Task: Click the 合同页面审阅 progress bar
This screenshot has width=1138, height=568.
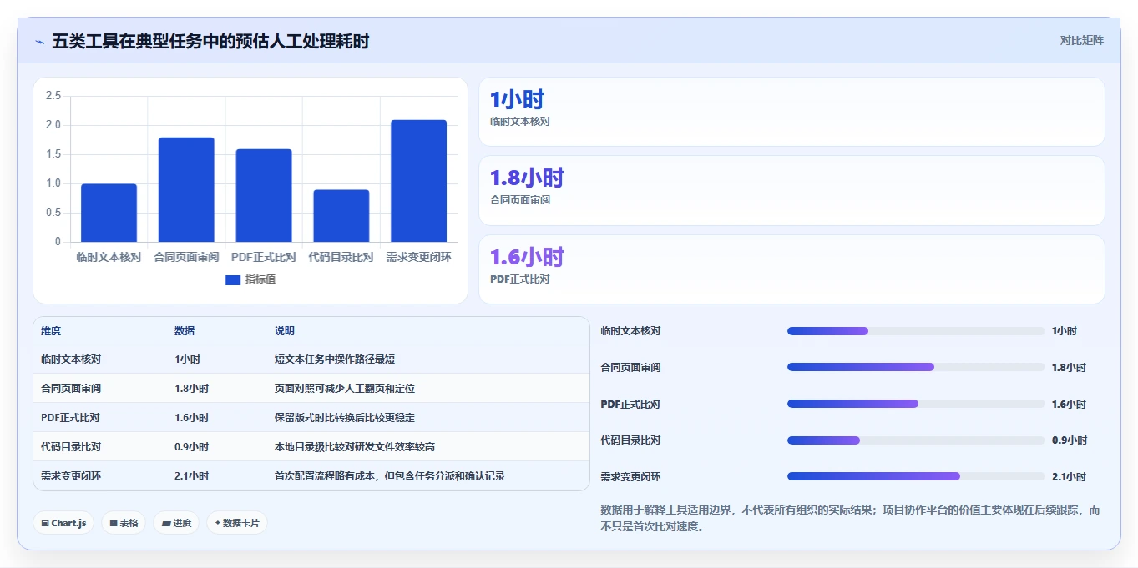Action: click(916, 367)
